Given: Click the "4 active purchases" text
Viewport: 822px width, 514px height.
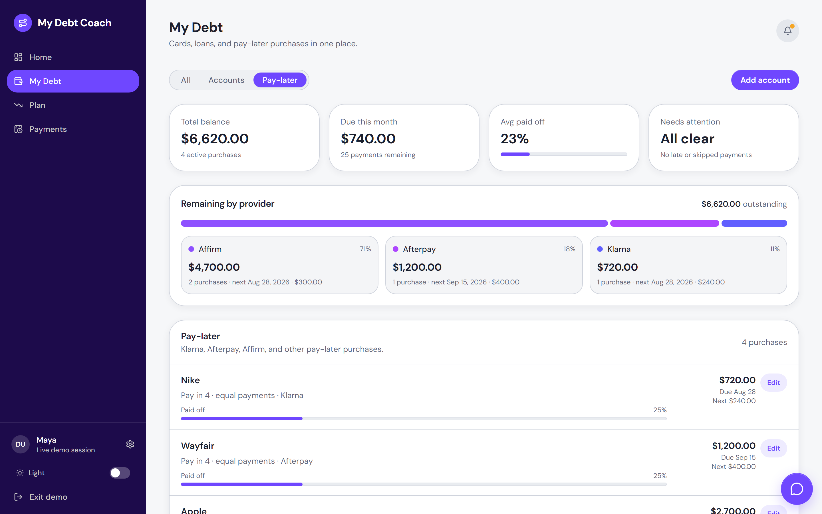Looking at the screenshot, I should tap(211, 155).
